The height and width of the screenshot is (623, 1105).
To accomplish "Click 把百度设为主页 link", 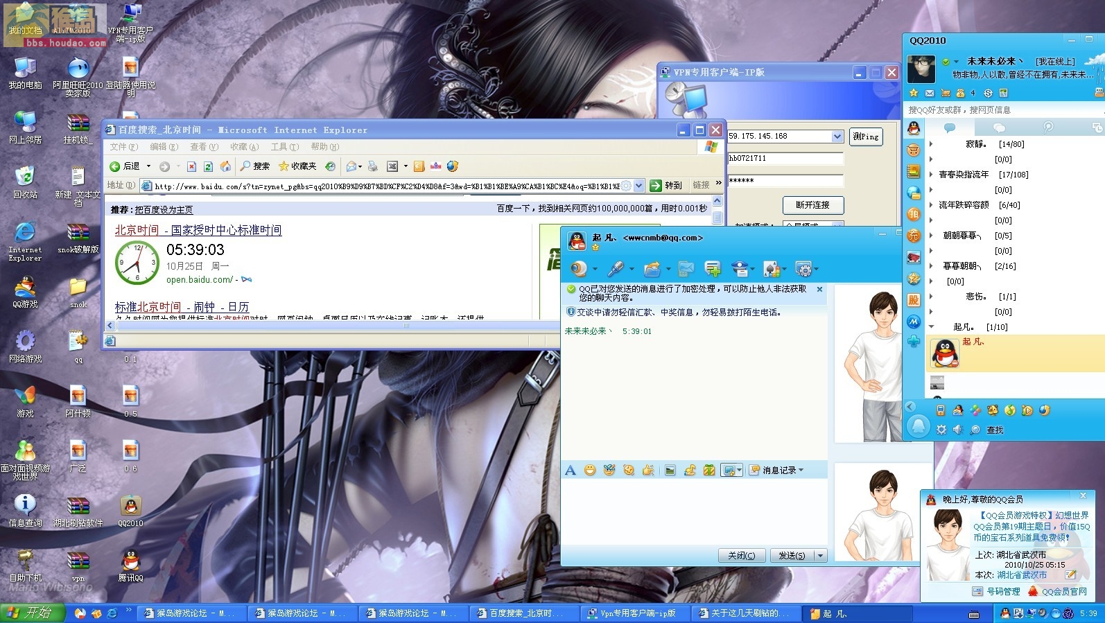I will point(164,209).
